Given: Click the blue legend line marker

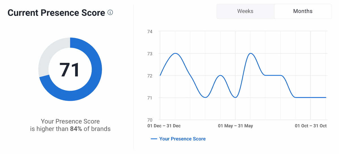Looking at the screenshot, I should 154,139.
